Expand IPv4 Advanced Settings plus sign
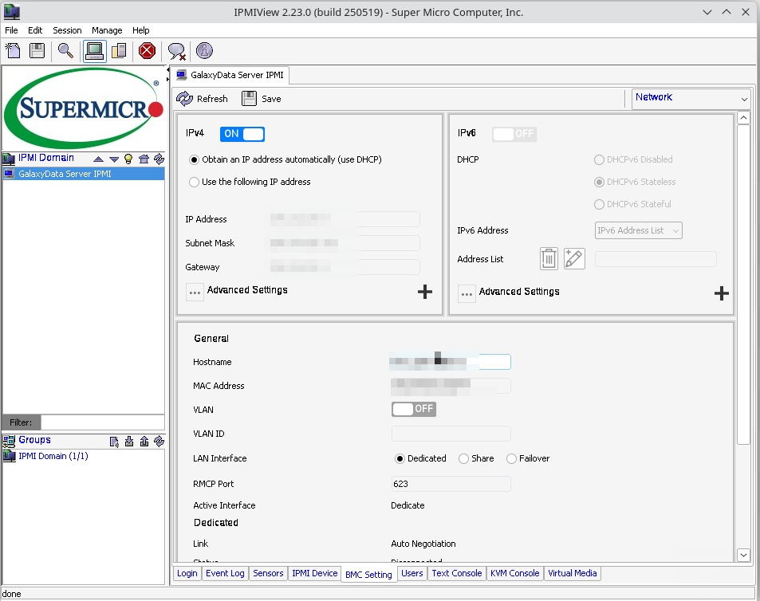Screen dimensions: 760x601 [425, 292]
